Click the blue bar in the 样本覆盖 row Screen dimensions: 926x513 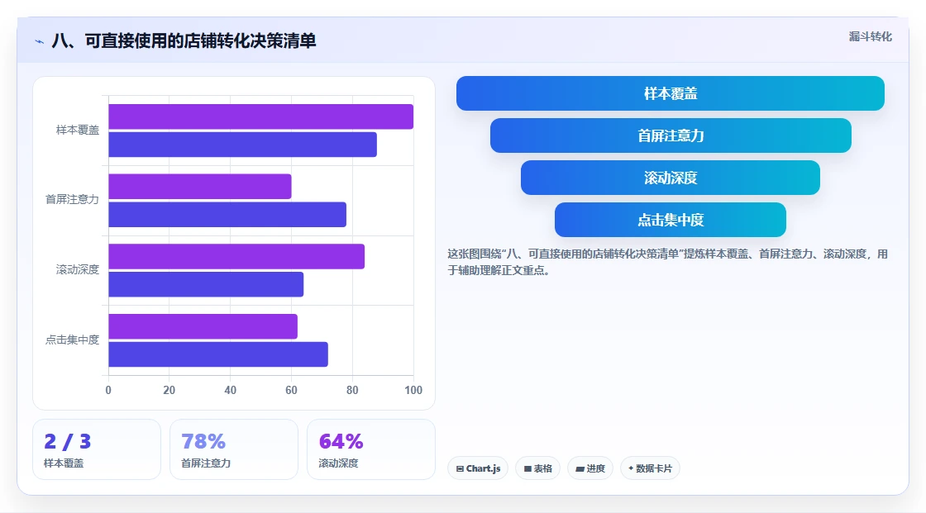(243, 145)
